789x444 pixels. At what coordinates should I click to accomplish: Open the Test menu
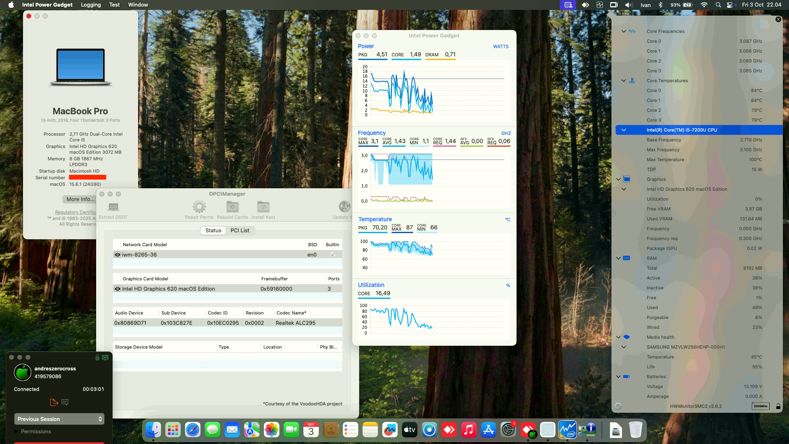[x=114, y=5]
